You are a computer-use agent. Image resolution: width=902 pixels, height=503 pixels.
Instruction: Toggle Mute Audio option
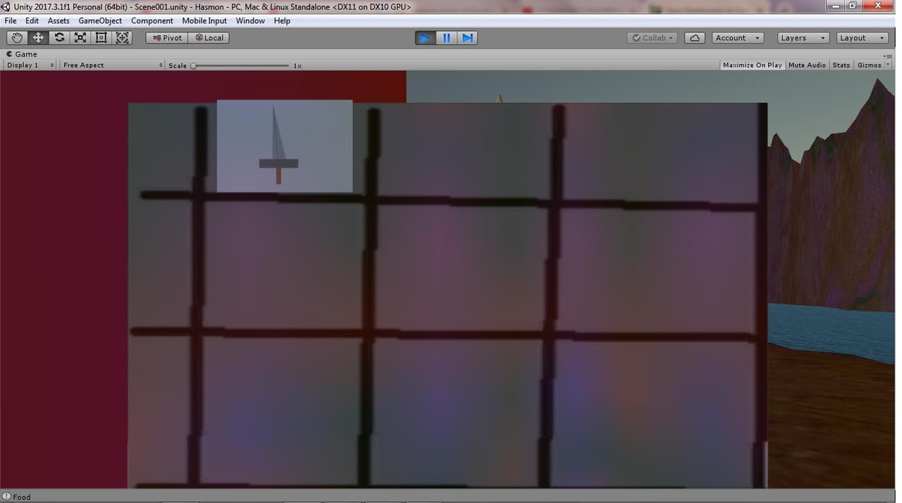(x=807, y=65)
